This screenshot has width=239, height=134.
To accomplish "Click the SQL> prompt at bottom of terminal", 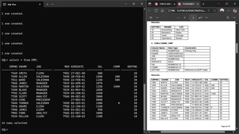I will pyautogui.click(x=5, y=129).
